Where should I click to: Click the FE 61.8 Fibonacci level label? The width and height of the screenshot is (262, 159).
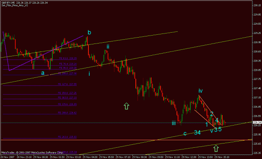click(x=68, y=58)
